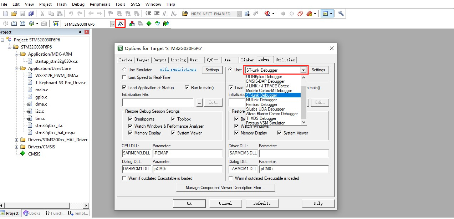Collapse the Application/User/Core folder
The height and width of the screenshot is (219, 454).
point(17,68)
